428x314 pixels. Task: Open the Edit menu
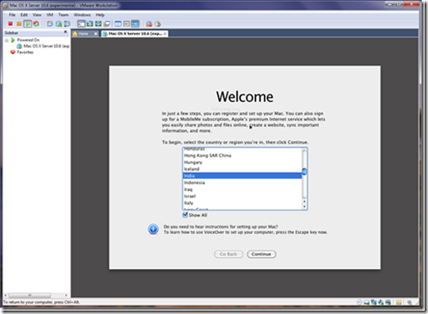click(24, 15)
